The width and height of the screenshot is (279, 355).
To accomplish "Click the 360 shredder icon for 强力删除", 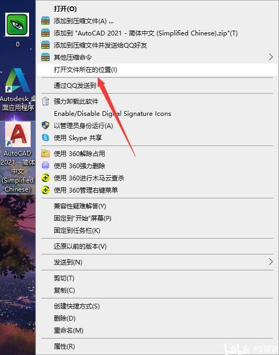I will click(x=45, y=166).
